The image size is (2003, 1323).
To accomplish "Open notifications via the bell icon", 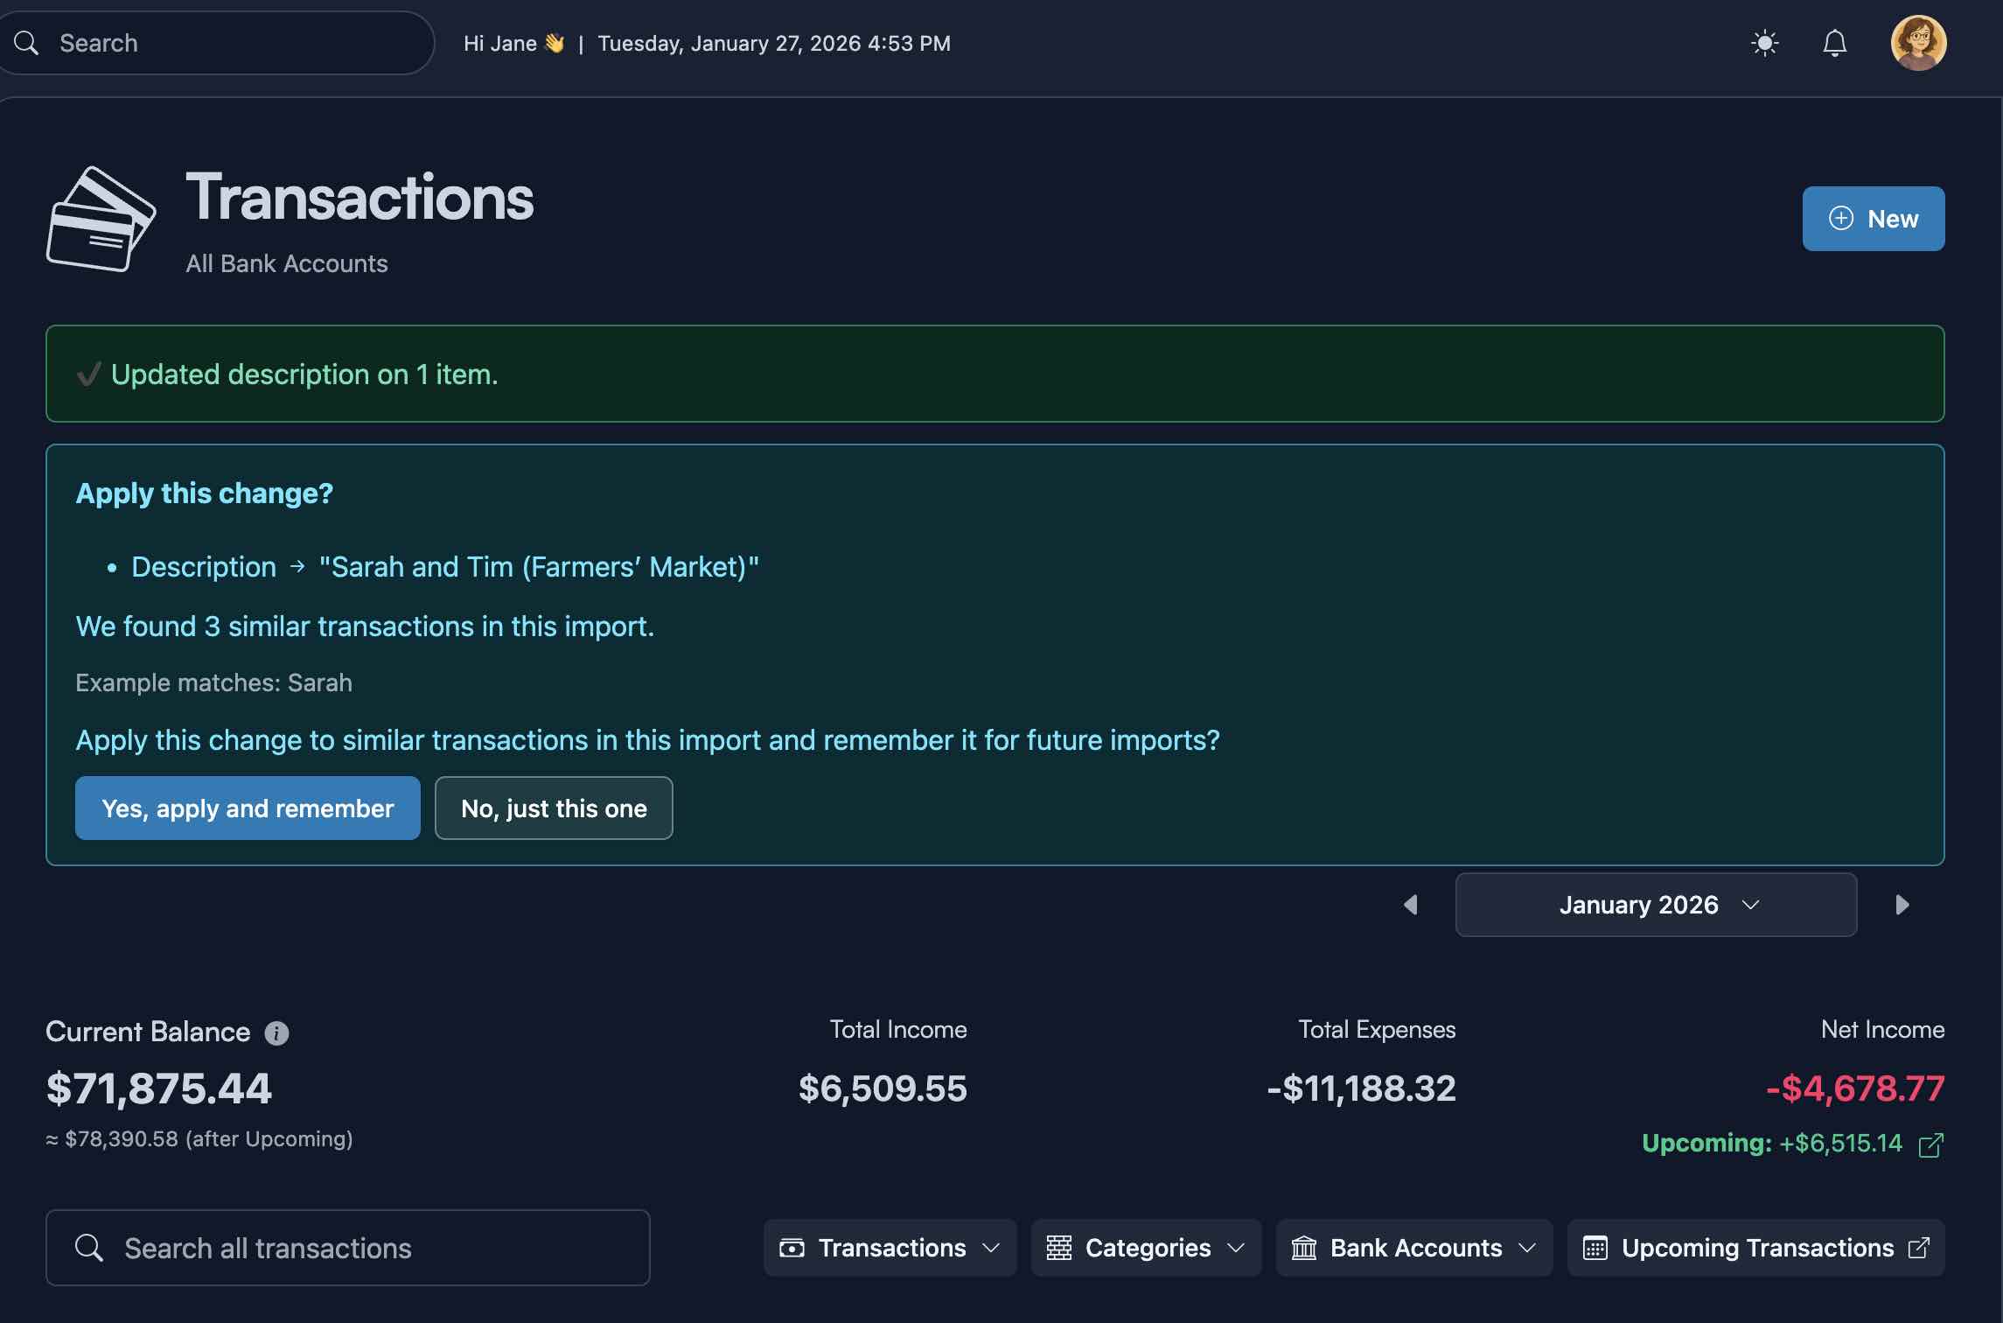I will click(1835, 43).
